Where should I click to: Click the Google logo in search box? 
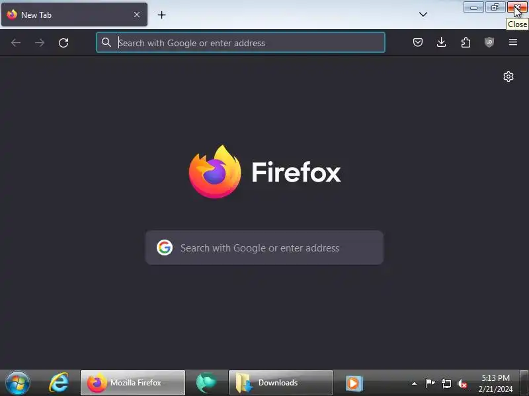click(165, 247)
